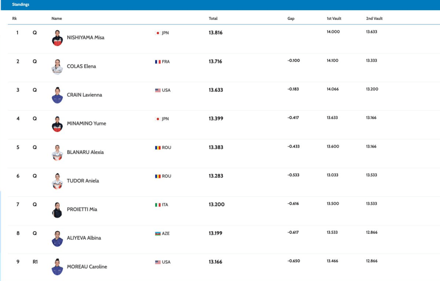Open COLAS Elena's profile photo

click(57, 67)
